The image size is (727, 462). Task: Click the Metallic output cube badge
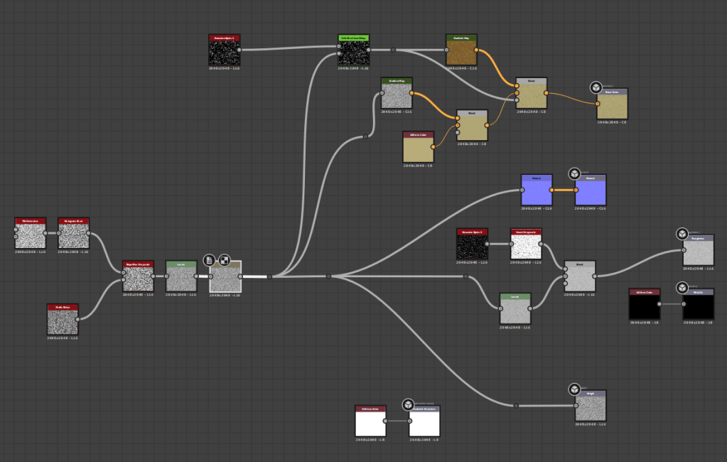coord(682,288)
